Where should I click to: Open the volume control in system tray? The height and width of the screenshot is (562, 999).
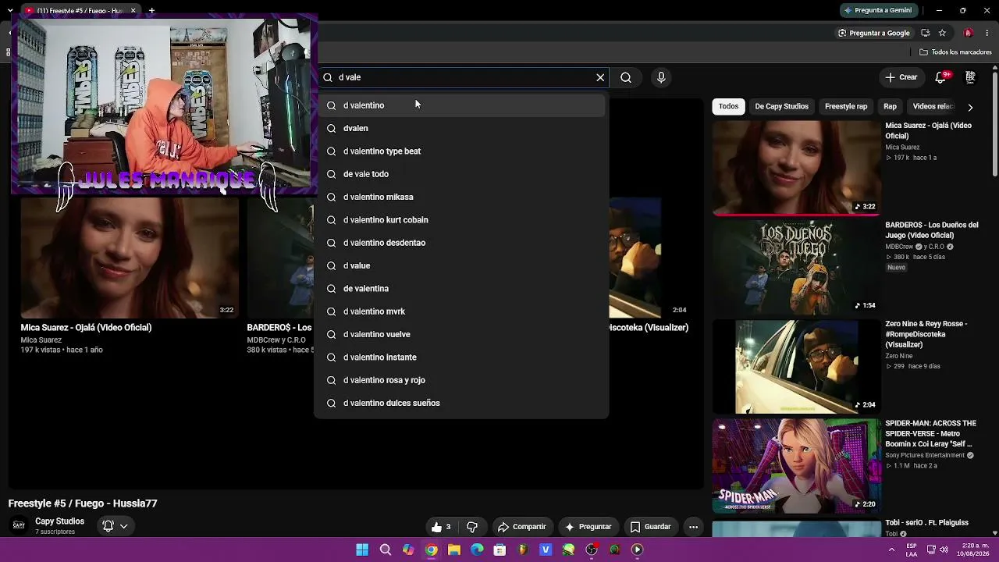click(x=944, y=550)
